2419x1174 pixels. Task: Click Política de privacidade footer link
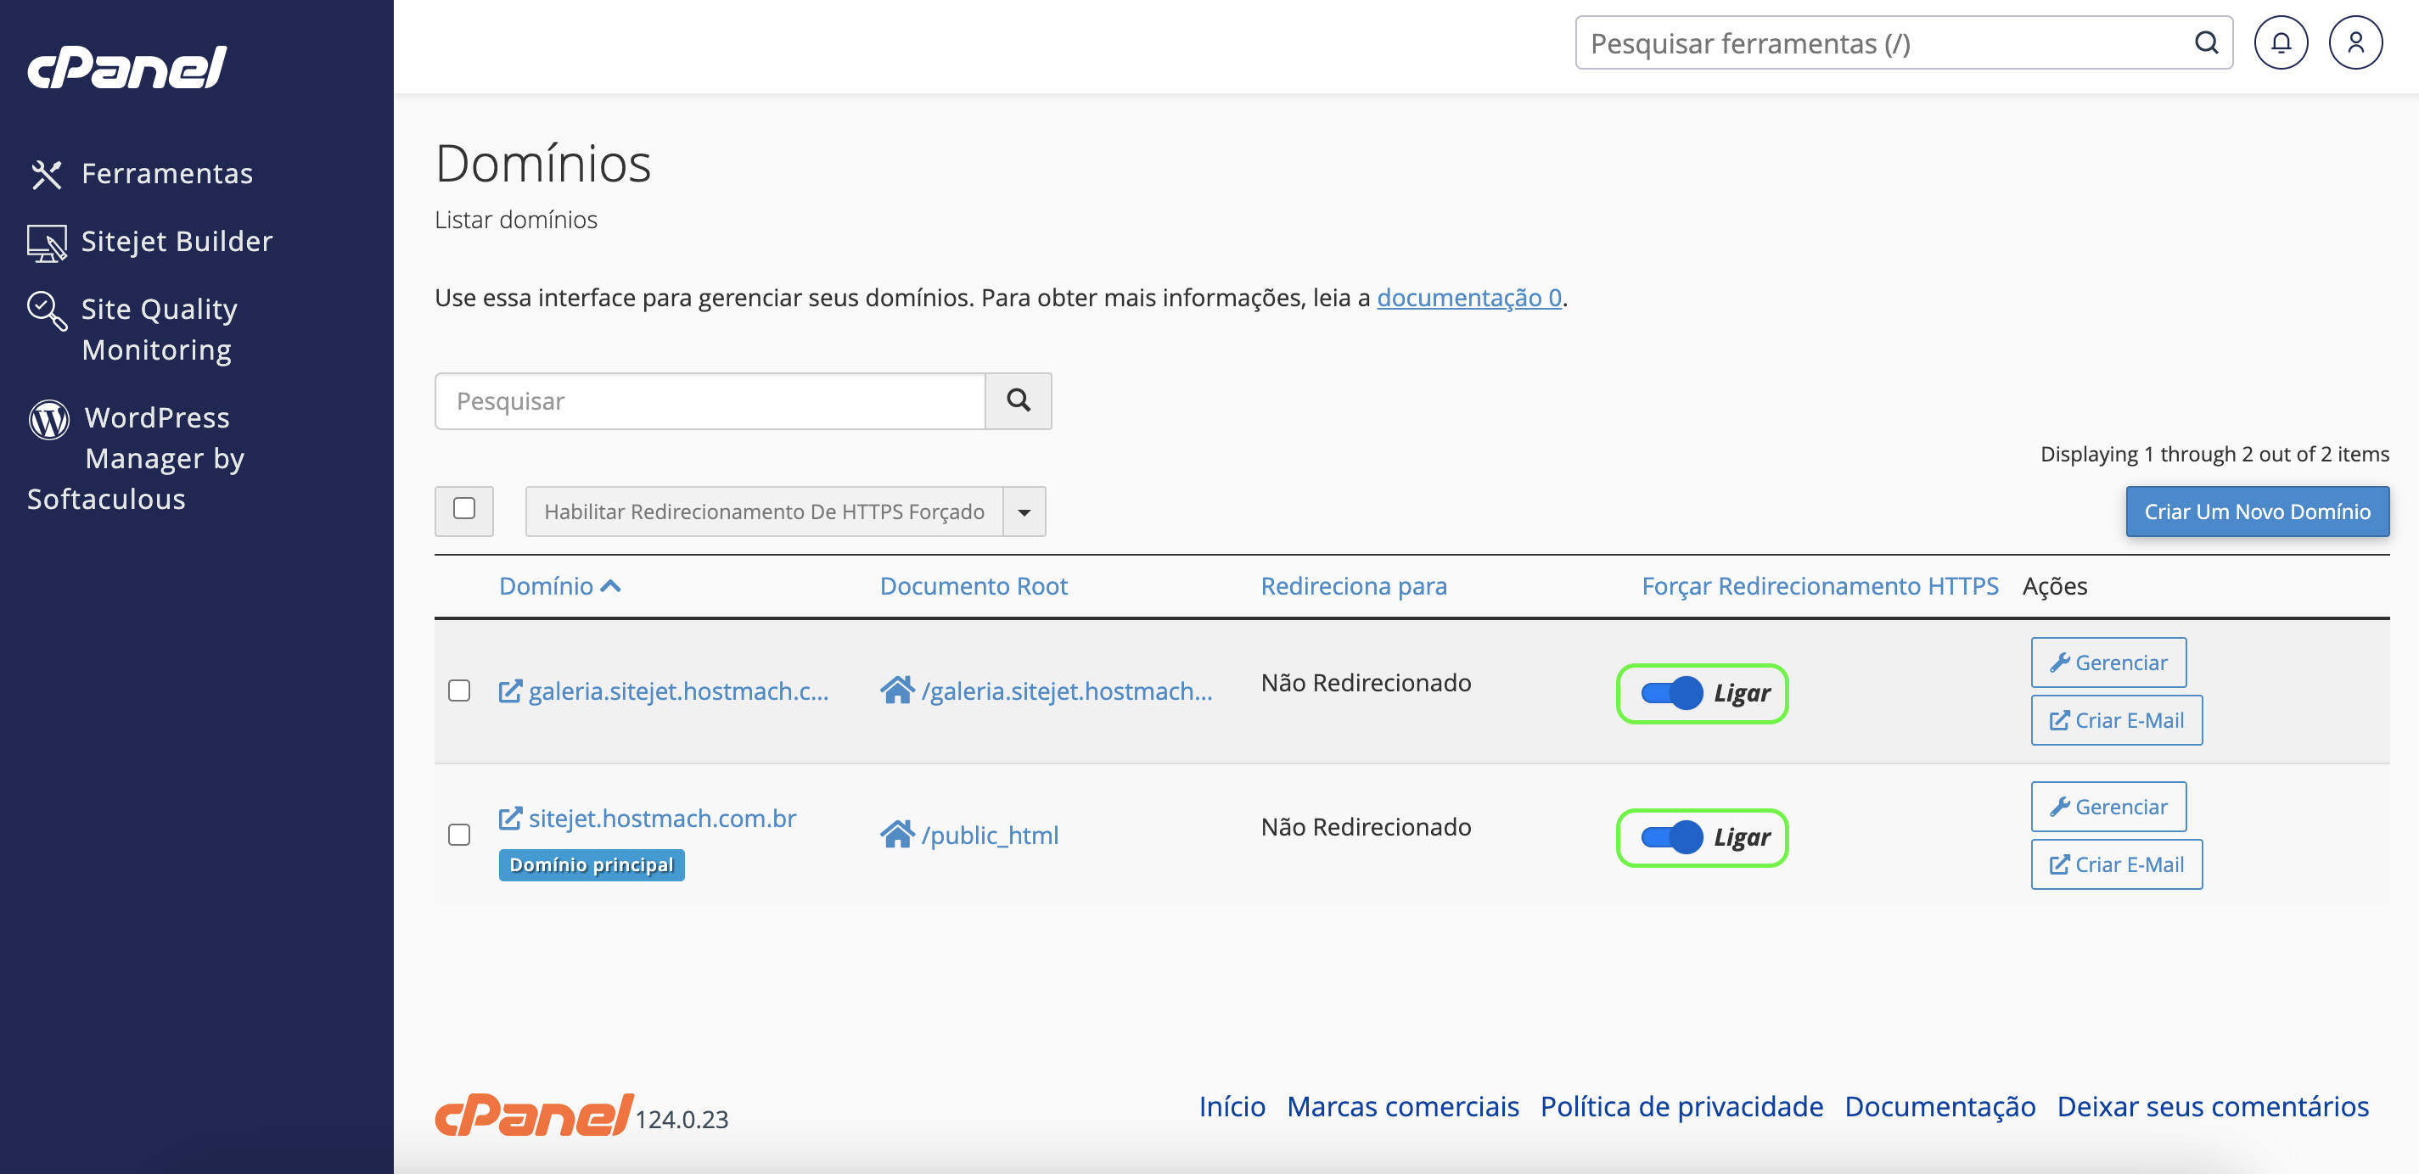(x=1681, y=1107)
